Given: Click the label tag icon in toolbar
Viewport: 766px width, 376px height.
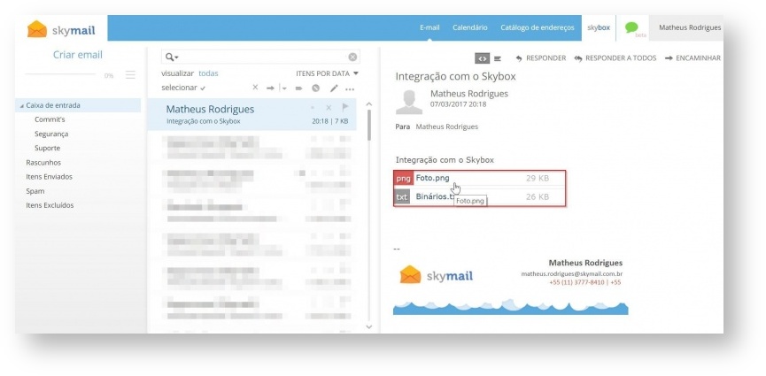Looking at the screenshot, I should coord(299,88).
